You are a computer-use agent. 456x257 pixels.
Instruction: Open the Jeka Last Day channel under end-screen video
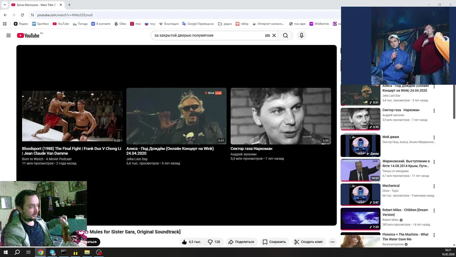pyautogui.click(x=137, y=159)
